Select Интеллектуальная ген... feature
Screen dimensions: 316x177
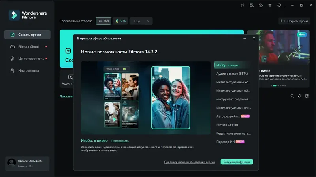point(233,108)
